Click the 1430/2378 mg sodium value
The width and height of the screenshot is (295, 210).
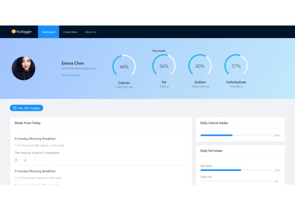click(200, 87)
